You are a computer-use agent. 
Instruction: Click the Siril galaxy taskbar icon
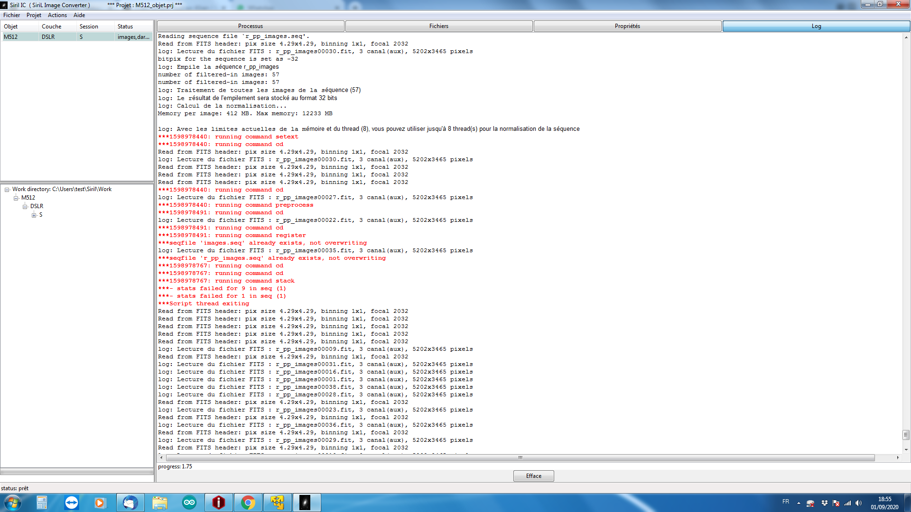(x=305, y=503)
